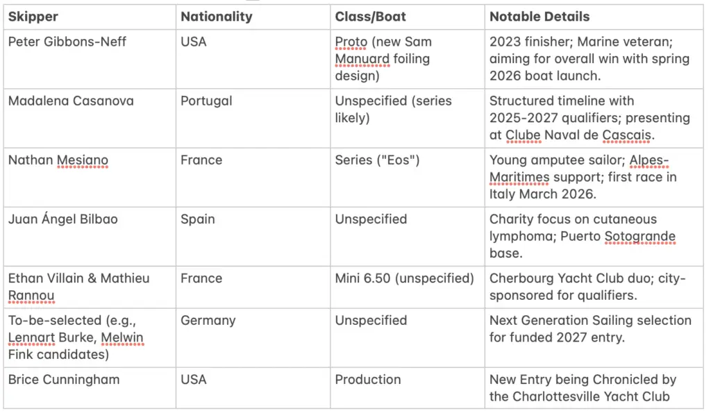Click the Charlottesville Yacht Club details cell
The height and width of the screenshot is (413, 711).
583,388
